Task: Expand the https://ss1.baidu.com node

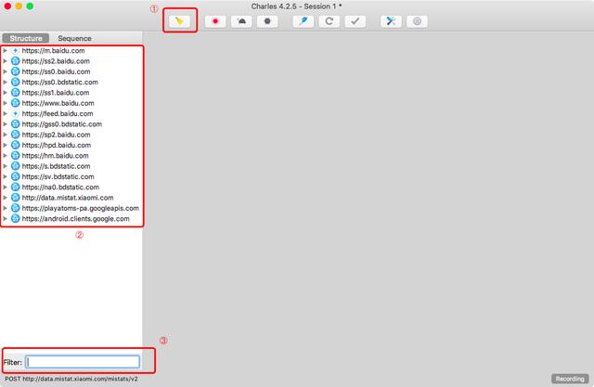Action: tap(5, 93)
